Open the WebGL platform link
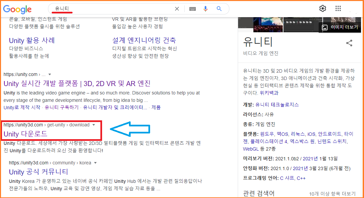This screenshot has width=364, height=198. pyautogui.click(x=251, y=149)
